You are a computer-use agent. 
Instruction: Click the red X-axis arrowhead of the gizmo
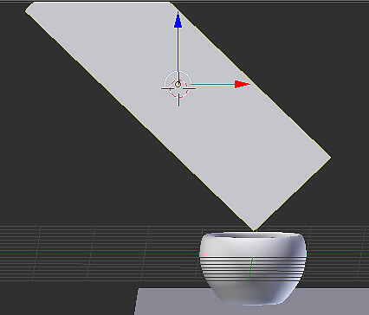(x=243, y=84)
